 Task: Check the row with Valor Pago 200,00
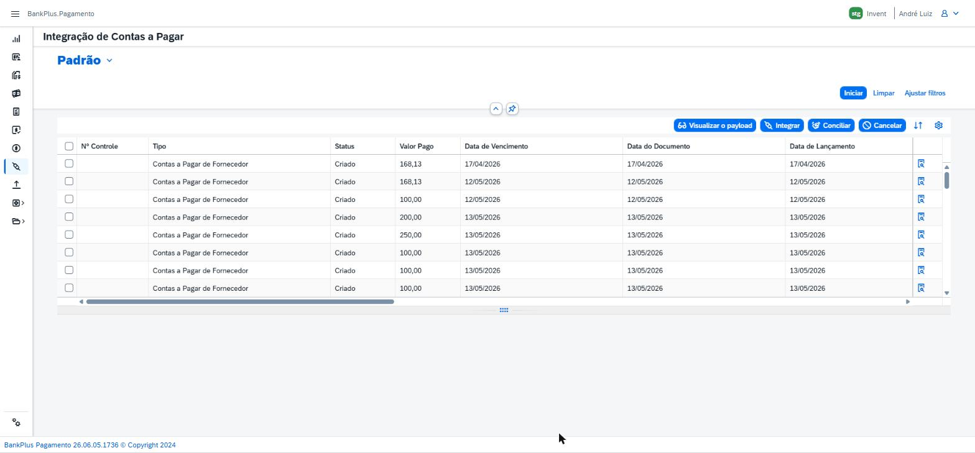click(x=69, y=217)
